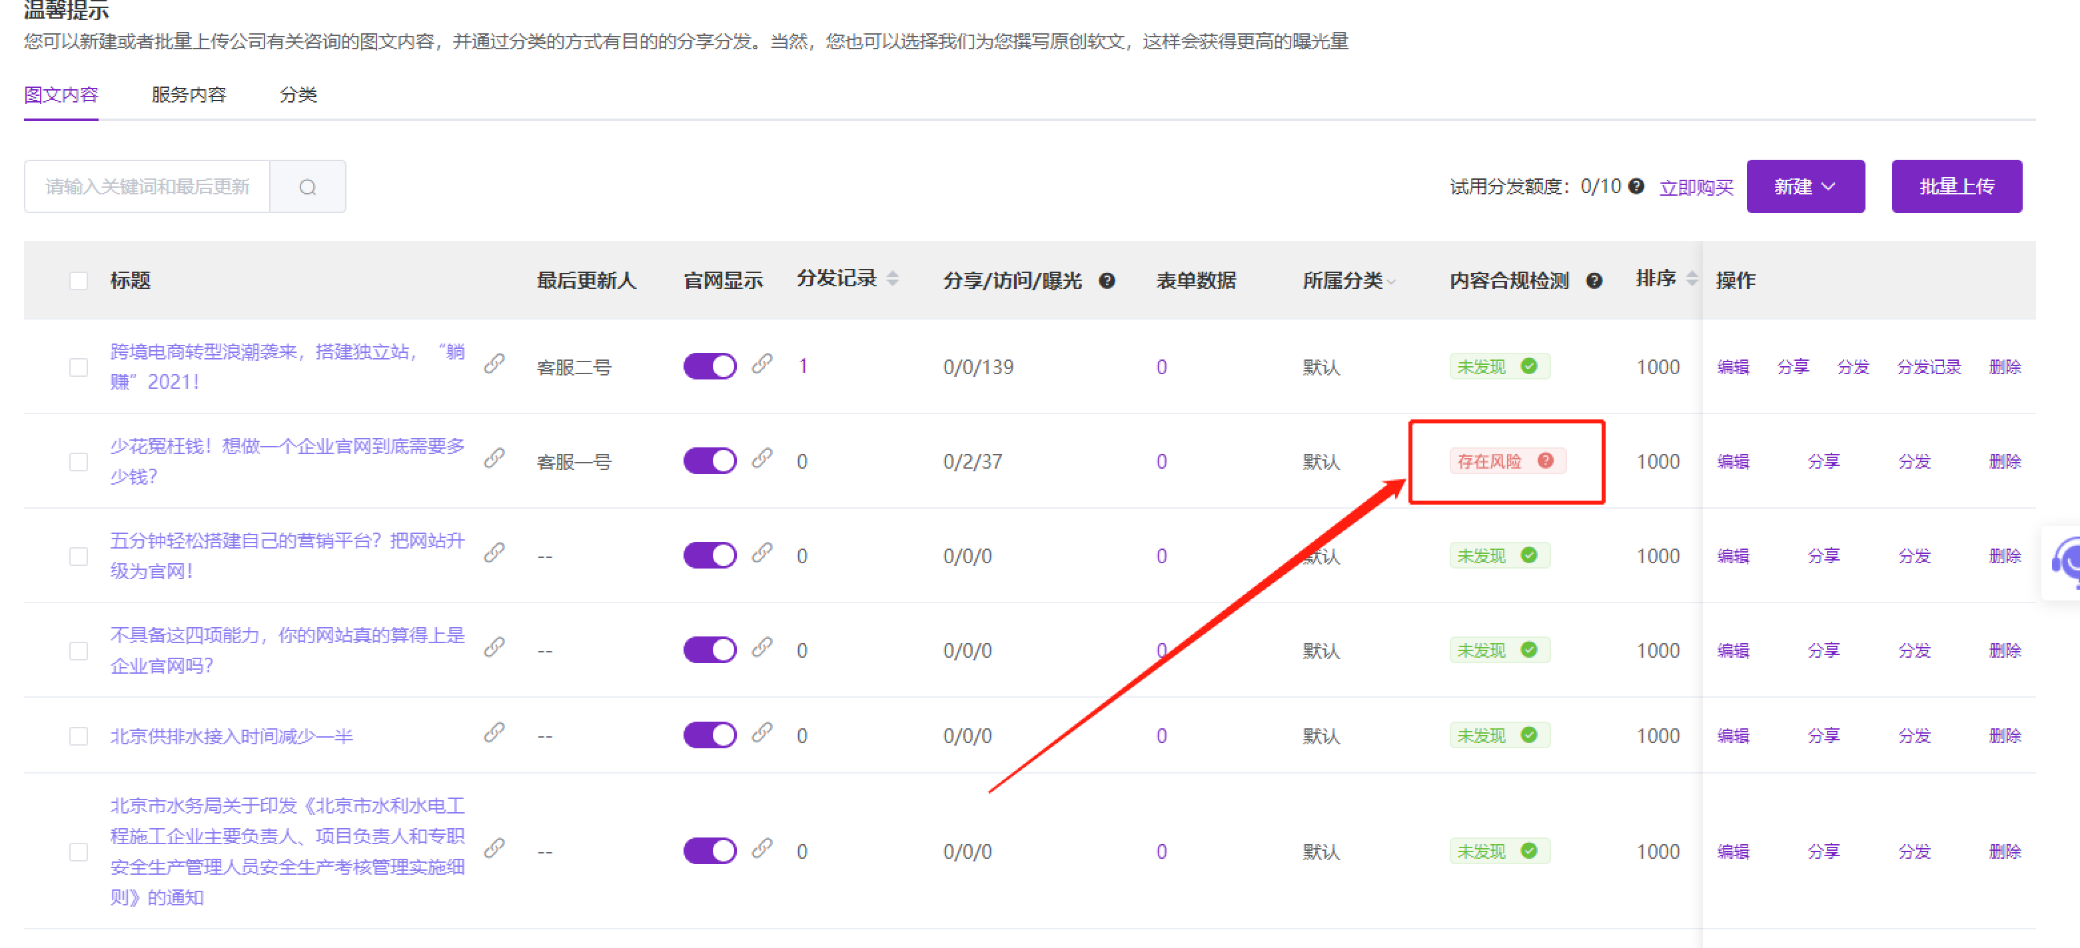2080x948 pixels.
Task: Open 分发记录 link in first row actions
Action: (x=1929, y=367)
